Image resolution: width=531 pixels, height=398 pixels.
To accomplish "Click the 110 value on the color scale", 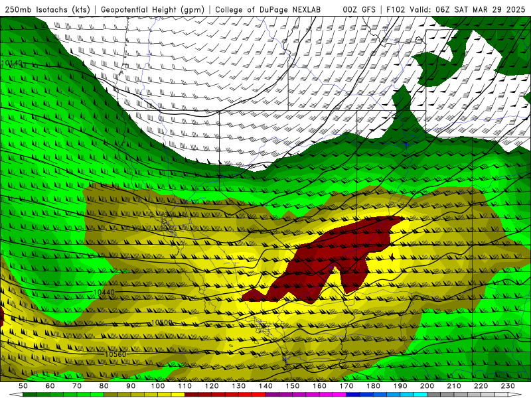I will [x=185, y=386].
